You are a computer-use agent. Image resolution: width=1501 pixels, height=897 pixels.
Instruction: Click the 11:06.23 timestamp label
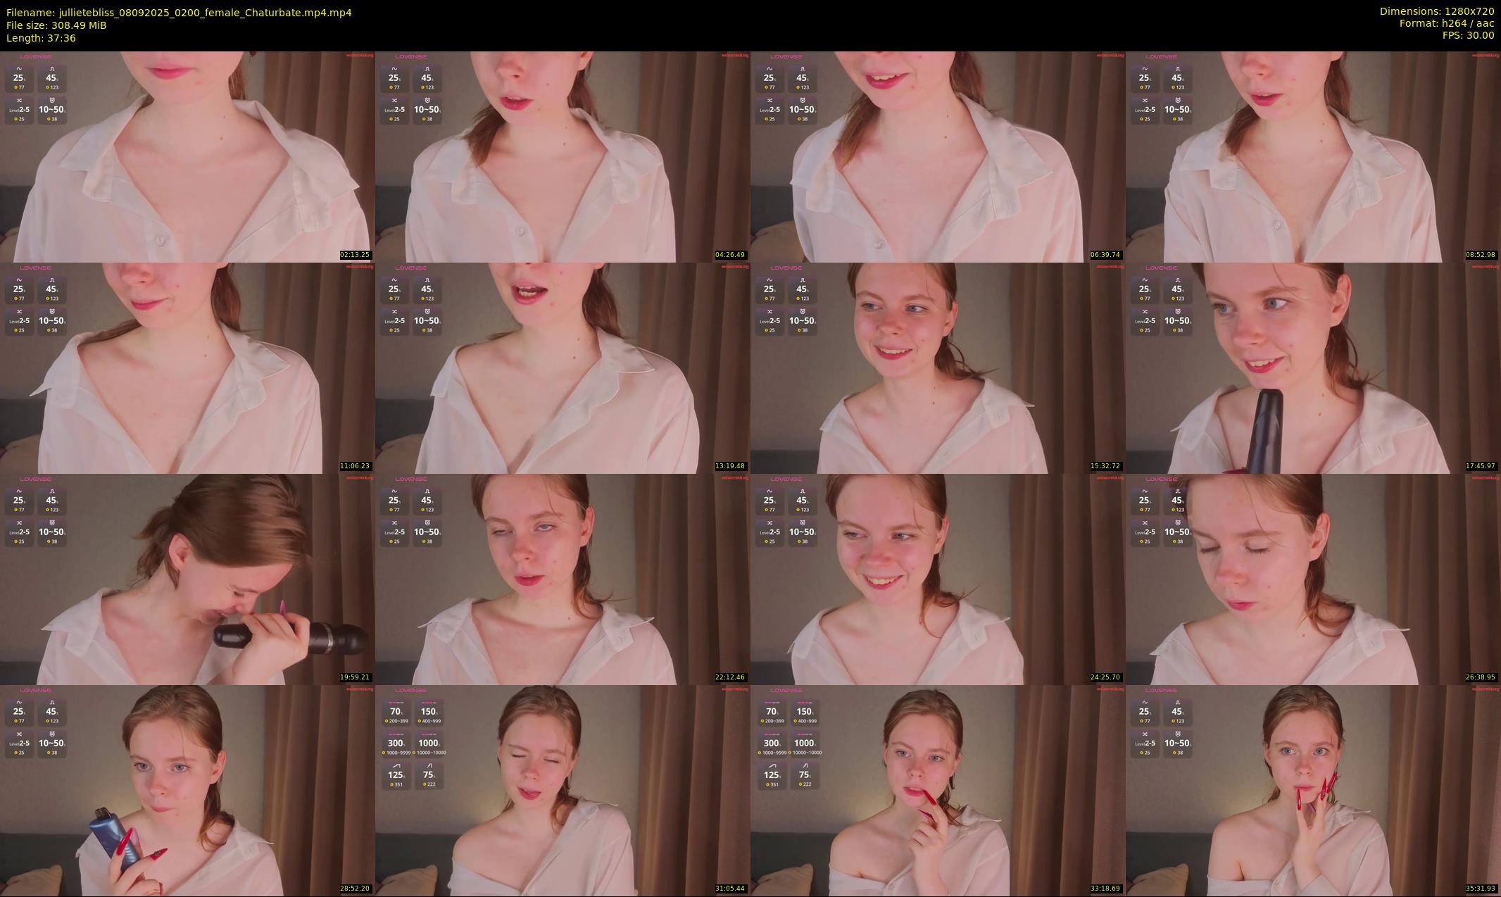pyautogui.click(x=355, y=466)
